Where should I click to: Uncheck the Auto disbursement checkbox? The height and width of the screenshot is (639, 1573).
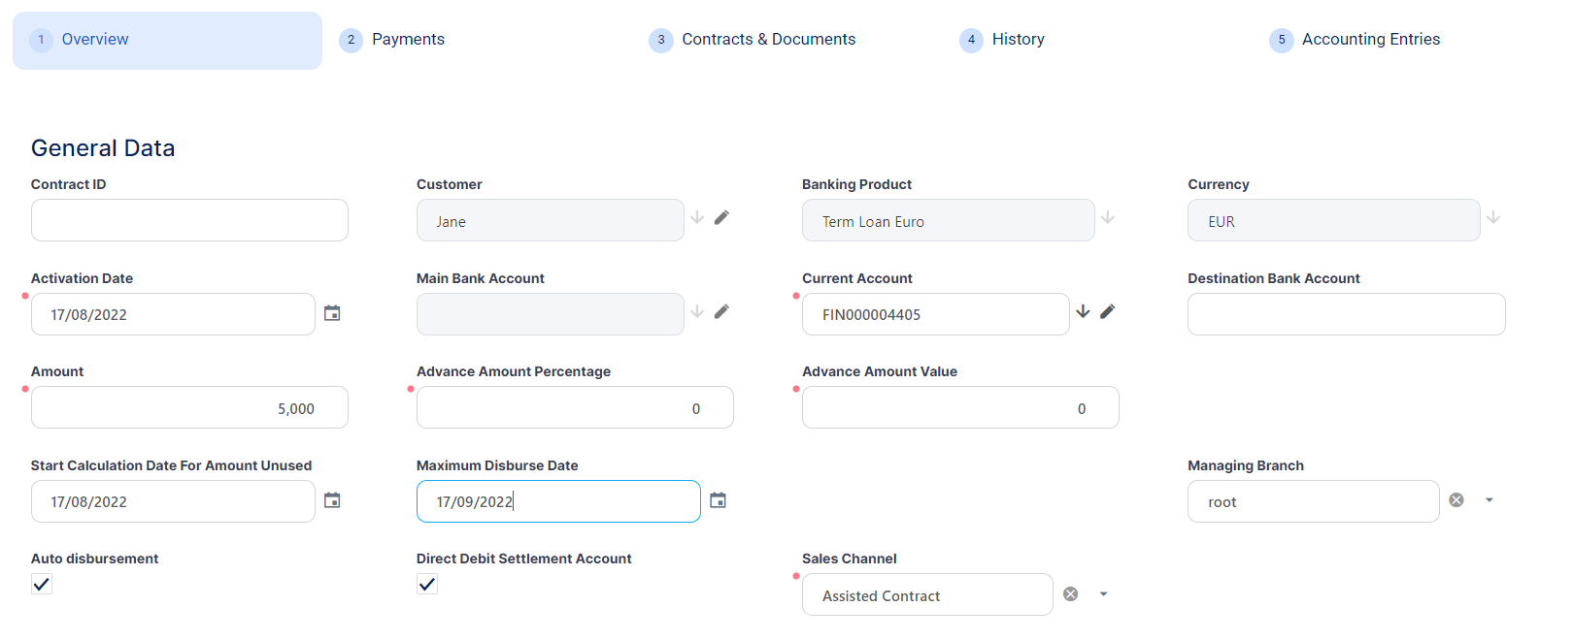pos(42,584)
